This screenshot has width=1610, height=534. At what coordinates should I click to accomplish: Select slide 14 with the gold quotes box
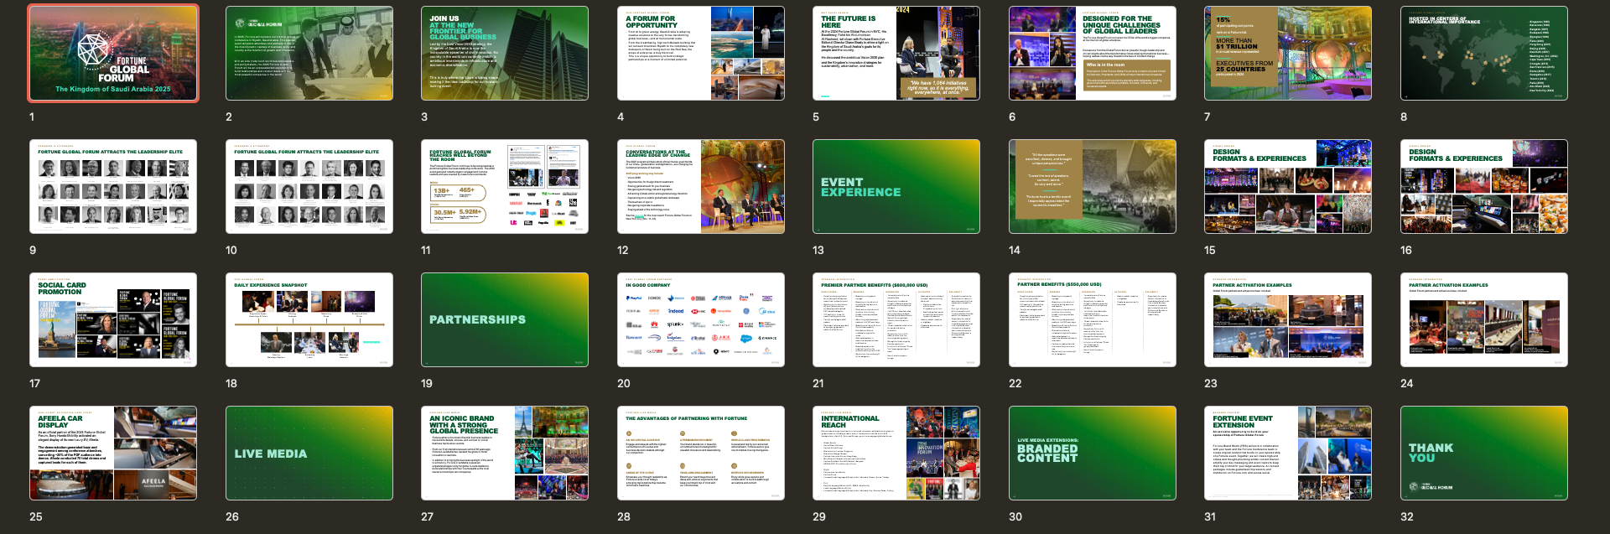[1093, 187]
